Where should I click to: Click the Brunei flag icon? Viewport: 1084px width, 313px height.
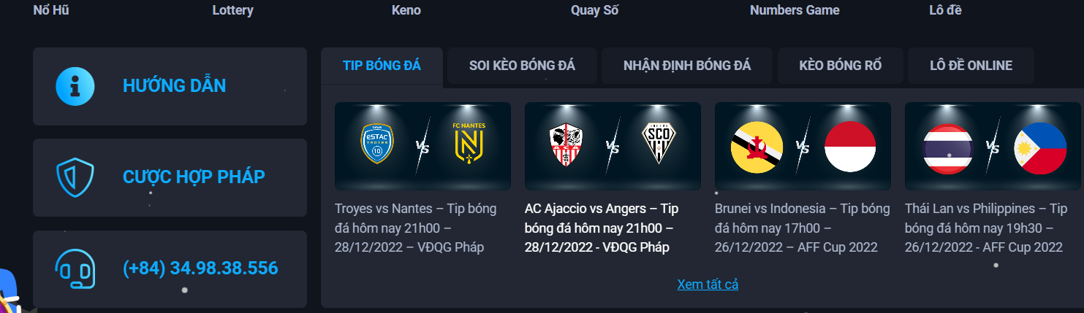click(757, 147)
